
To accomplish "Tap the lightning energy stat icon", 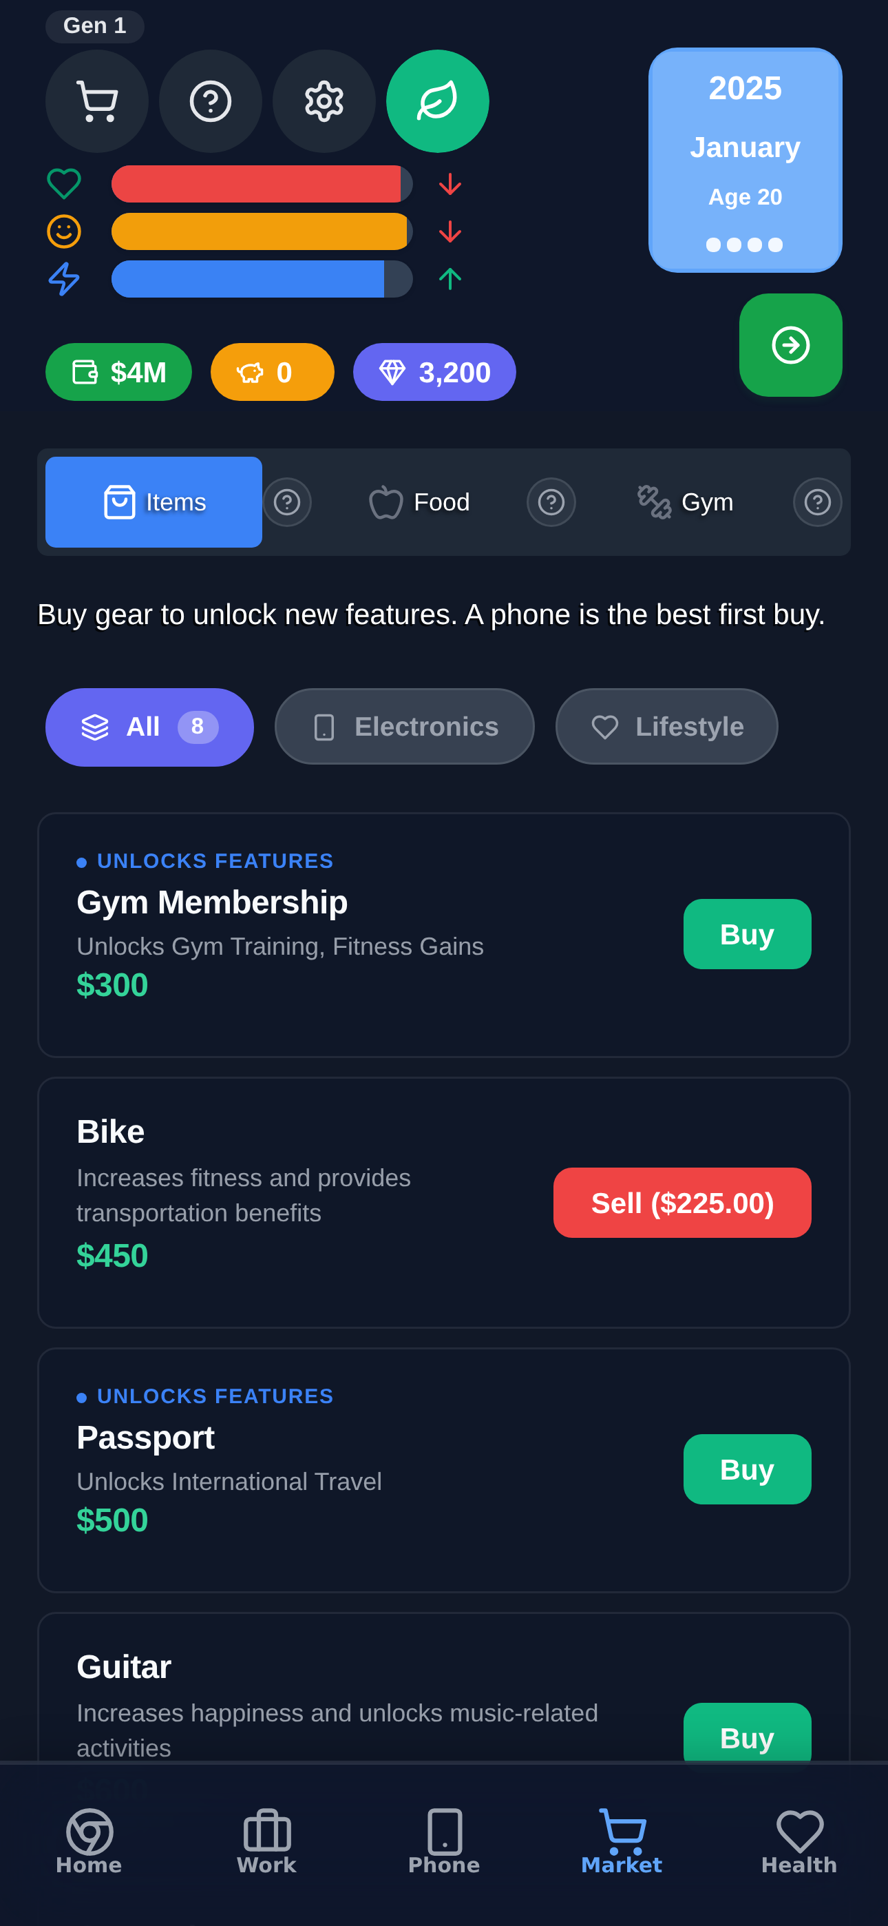I will 64,279.
